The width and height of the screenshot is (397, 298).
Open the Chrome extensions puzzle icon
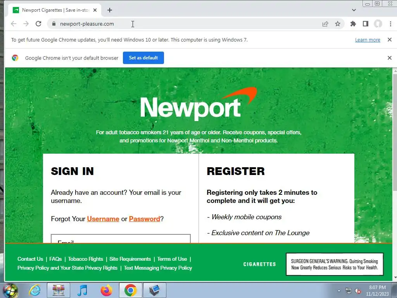(x=353, y=24)
